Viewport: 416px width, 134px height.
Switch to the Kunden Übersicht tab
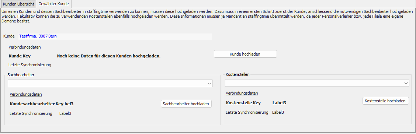coord(18,4)
